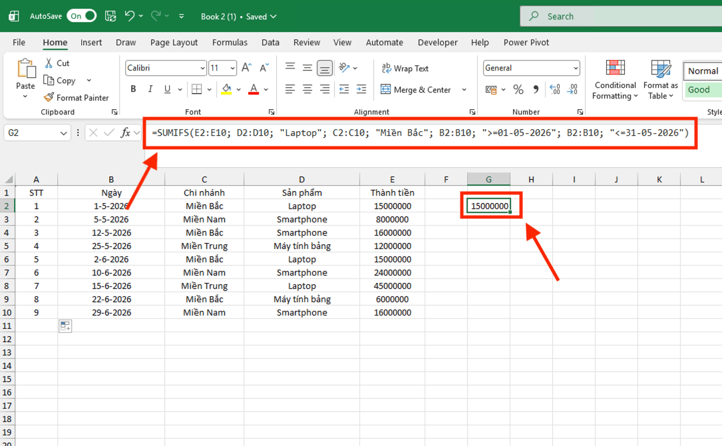The image size is (722, 446).
Task: Switch to the Data tab
Action: tap(270, 43)
